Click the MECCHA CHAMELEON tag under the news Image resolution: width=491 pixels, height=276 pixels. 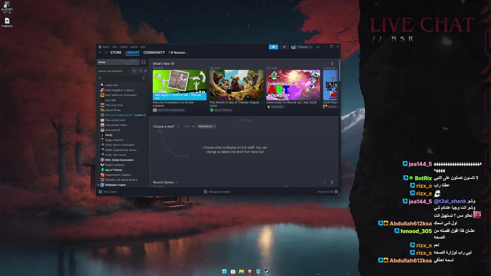[x=168, y=110]
